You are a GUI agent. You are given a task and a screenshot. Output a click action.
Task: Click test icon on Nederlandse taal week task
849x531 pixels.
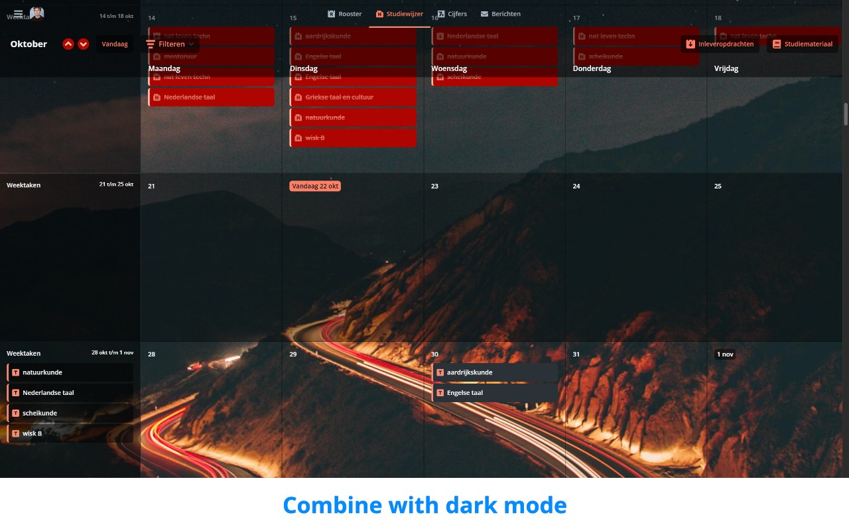pyautogui.click(x=15, y=393)
